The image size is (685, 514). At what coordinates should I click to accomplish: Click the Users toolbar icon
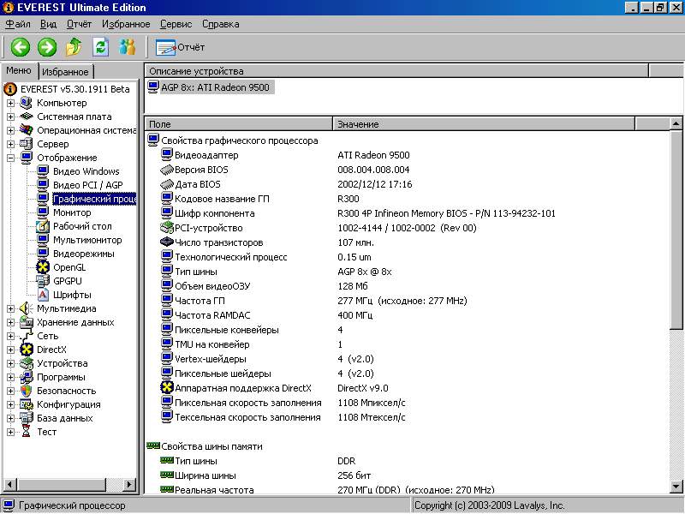tap(128, 46)
